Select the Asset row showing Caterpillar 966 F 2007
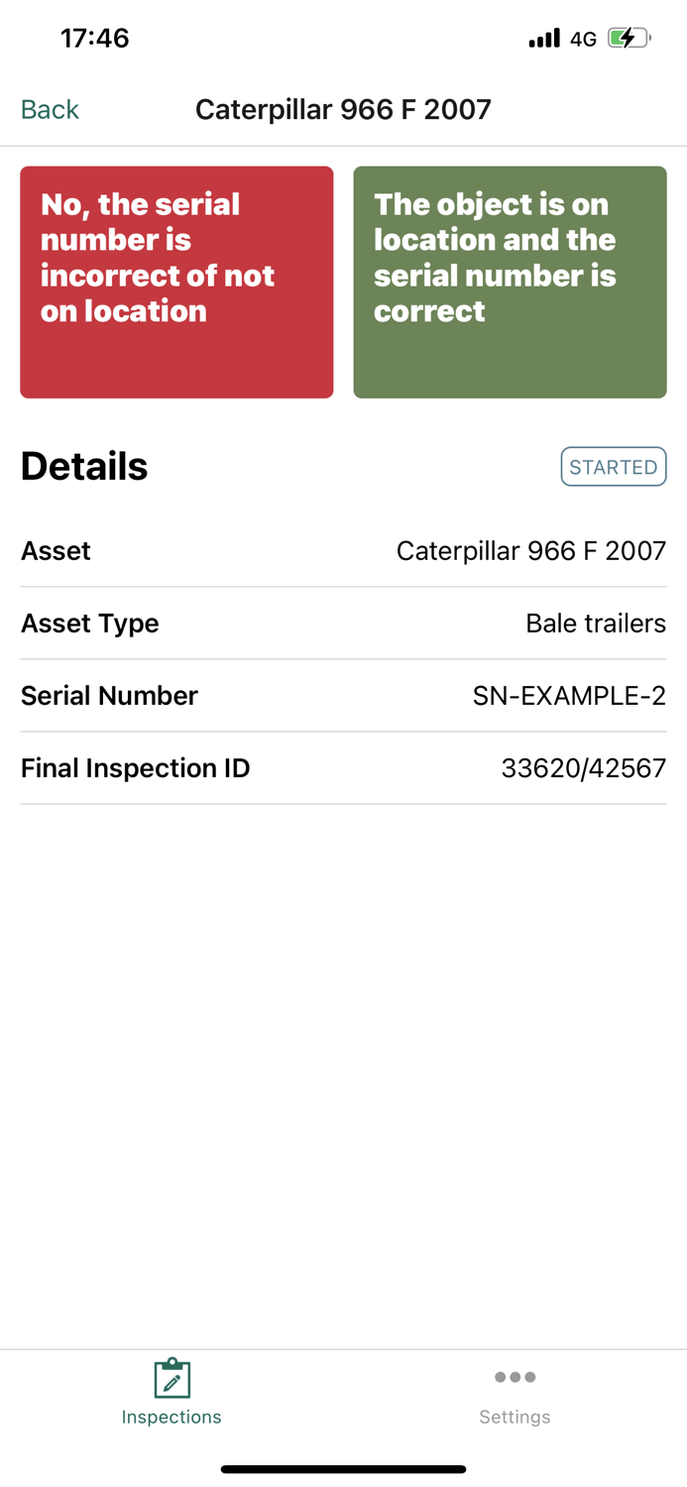This screenshot has height=1487, width=687. 343,550
